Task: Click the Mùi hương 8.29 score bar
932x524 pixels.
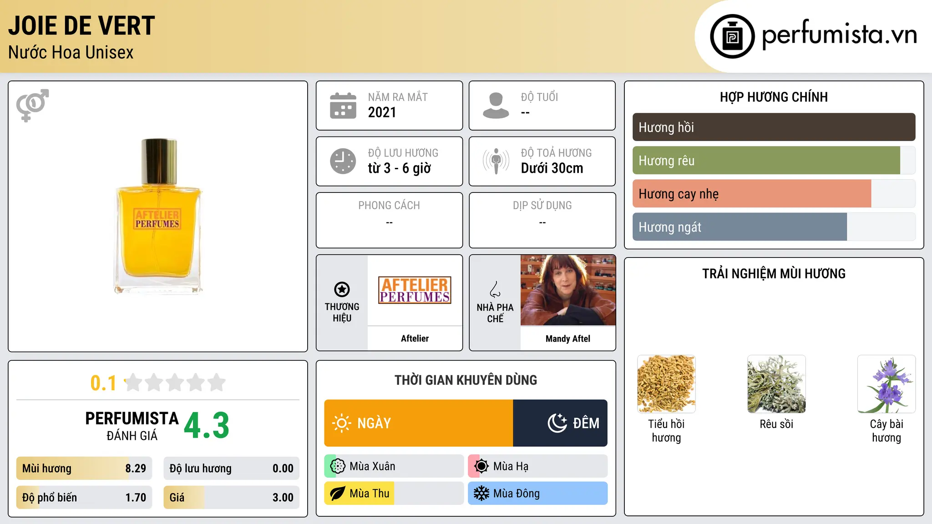Action: 84,469
